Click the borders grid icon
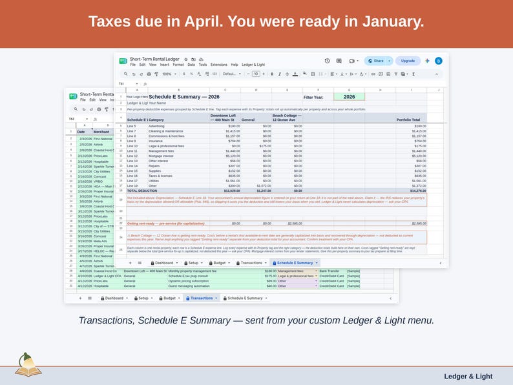513x385 pixels. click(x=313, y=74)
